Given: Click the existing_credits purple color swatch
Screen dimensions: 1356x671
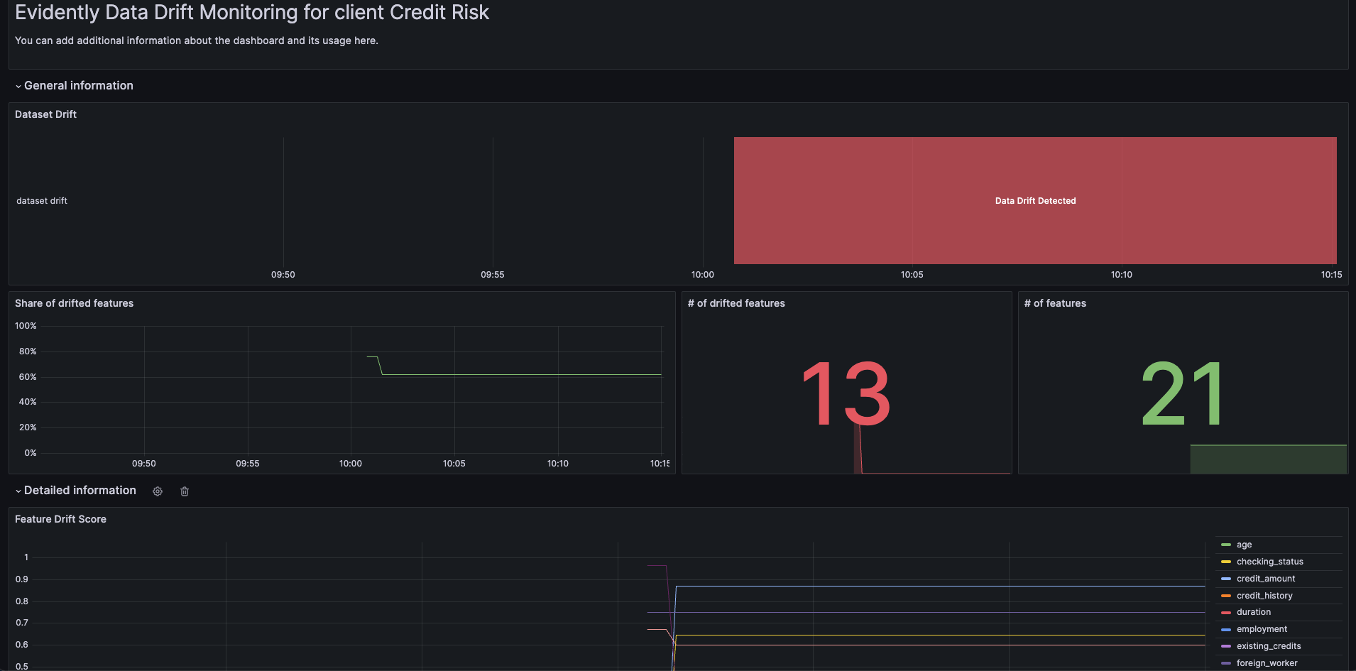Looking at the screenshot, I should pos(1226,646).
